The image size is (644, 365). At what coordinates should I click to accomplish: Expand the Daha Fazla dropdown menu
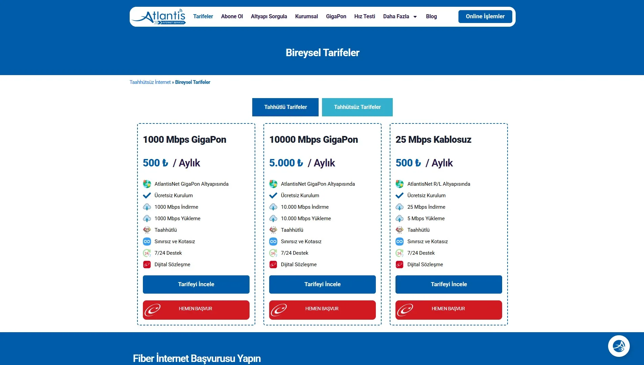coord(400,17)
